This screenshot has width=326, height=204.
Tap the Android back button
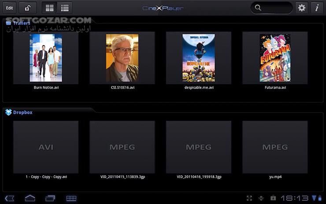[10, 198]
